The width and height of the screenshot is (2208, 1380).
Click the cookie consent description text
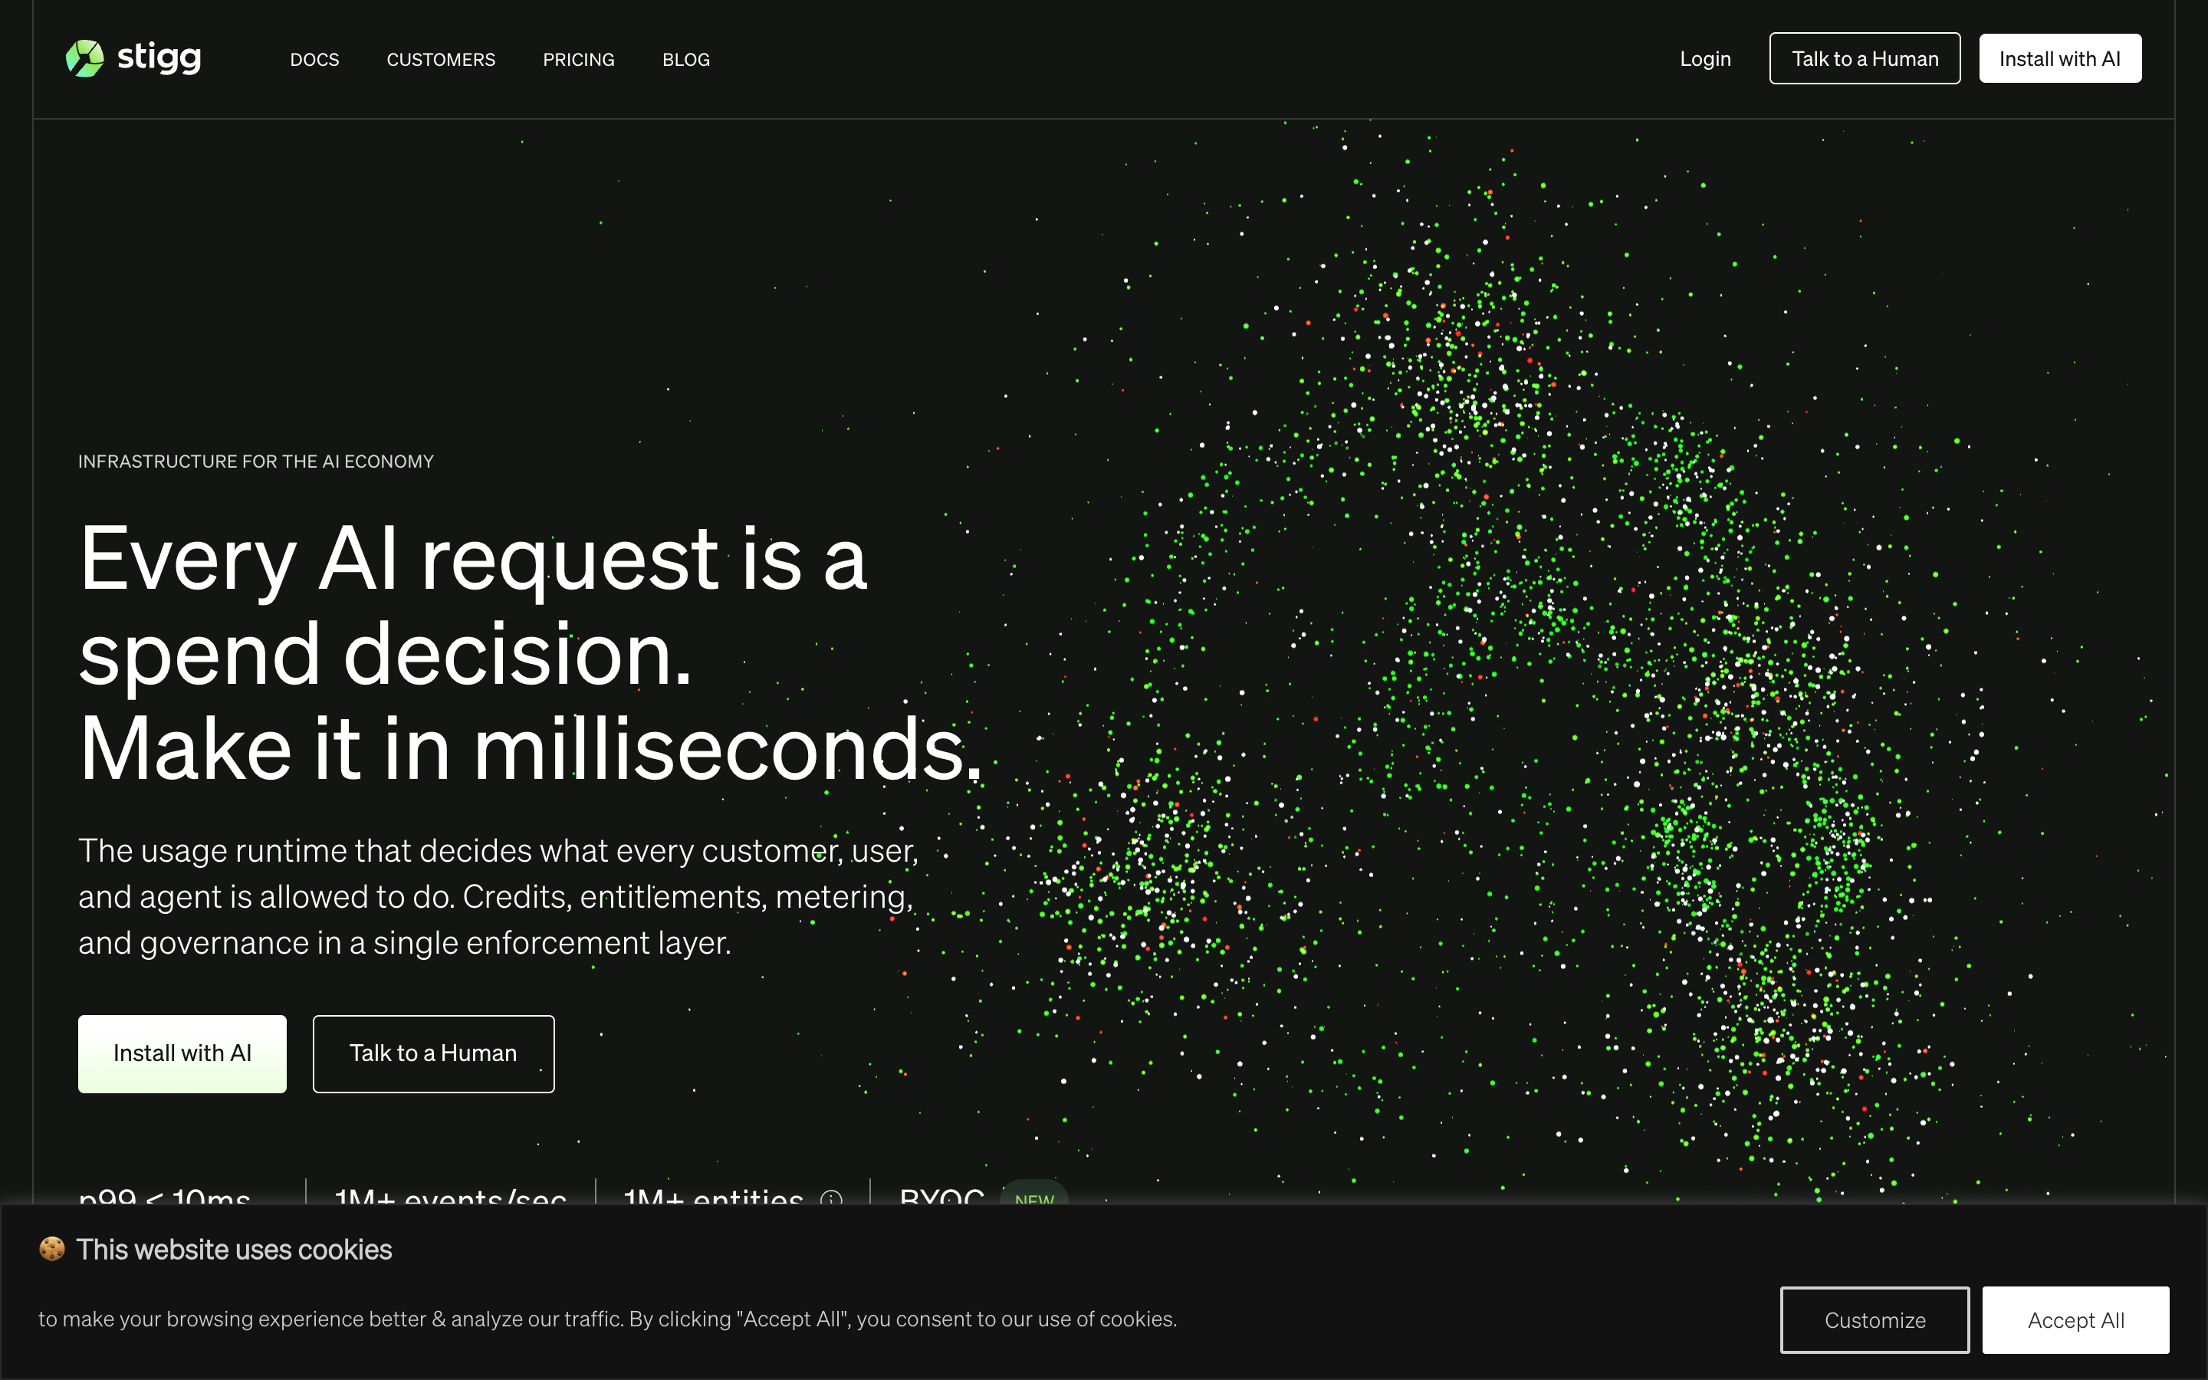(x=608, y=1319)
